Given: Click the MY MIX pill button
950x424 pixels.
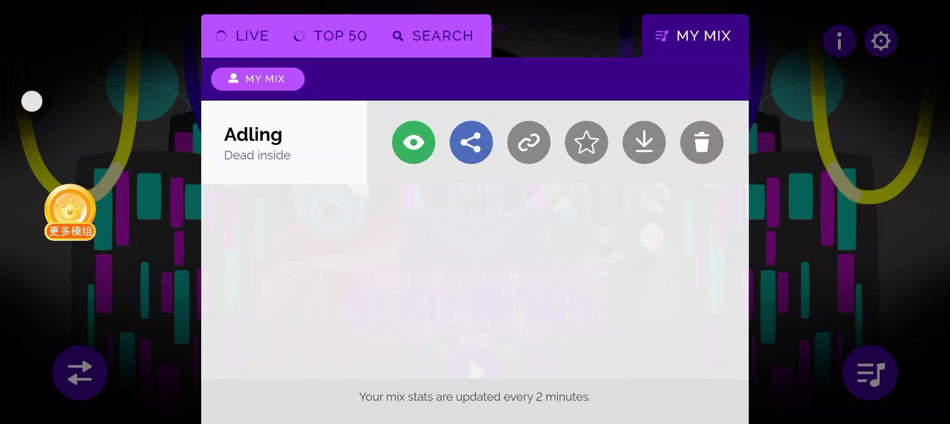Looking at the screenshot, I should 258,79.
